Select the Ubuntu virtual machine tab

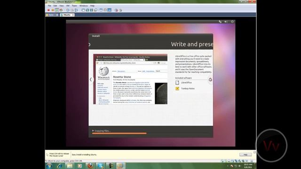(x=67, y=15)
